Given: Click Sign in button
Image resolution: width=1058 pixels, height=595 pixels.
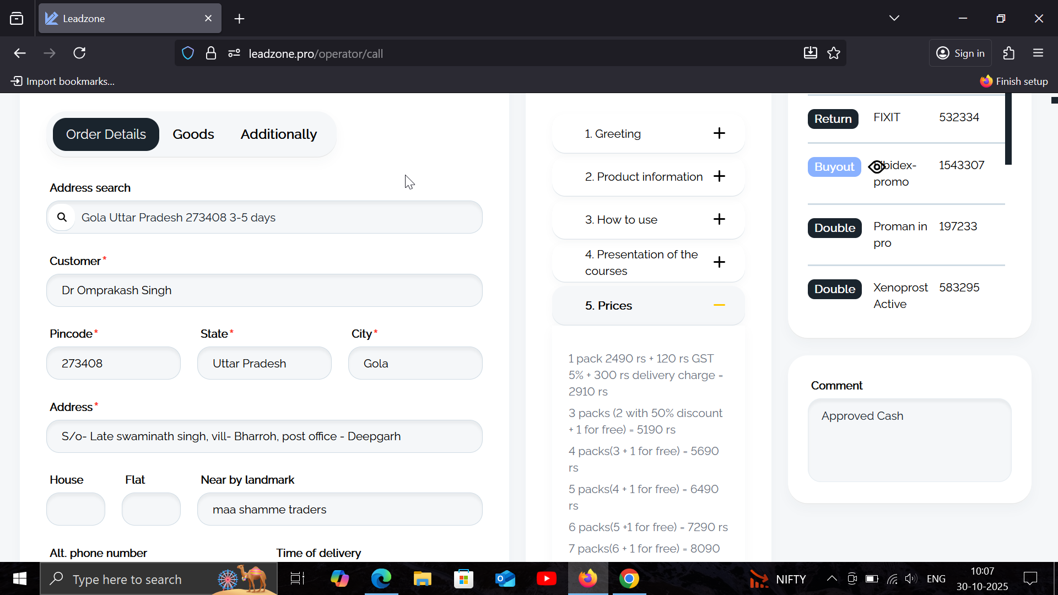Looking at the screenshot, I should [x=960, y=53].
